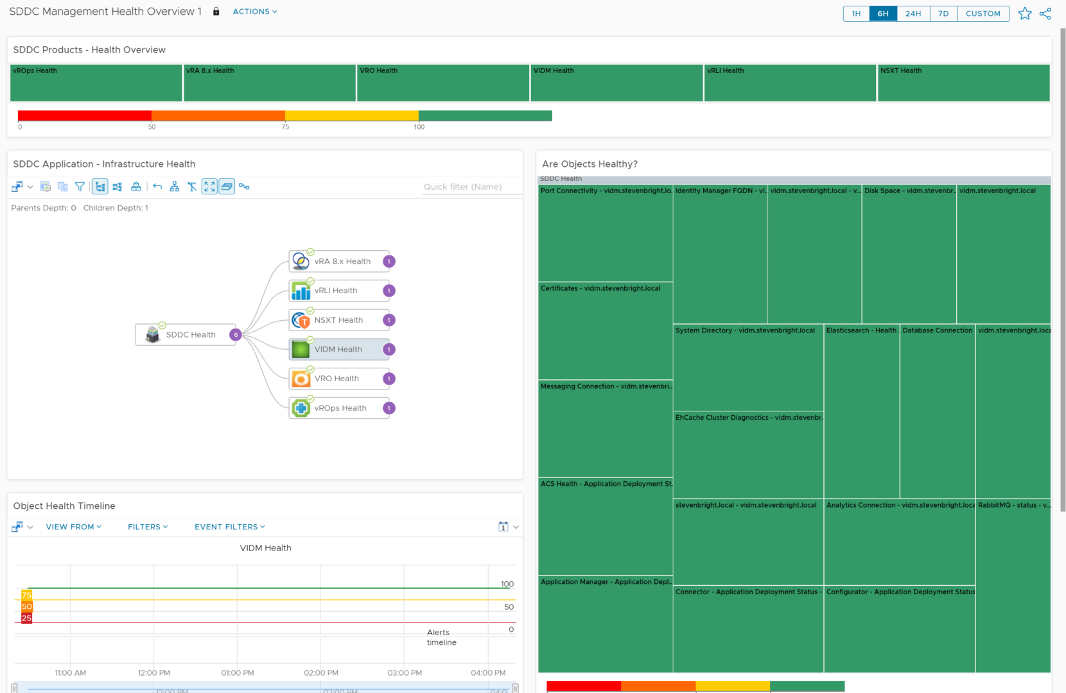Click the undo back arrow icon

coord(157,187)
